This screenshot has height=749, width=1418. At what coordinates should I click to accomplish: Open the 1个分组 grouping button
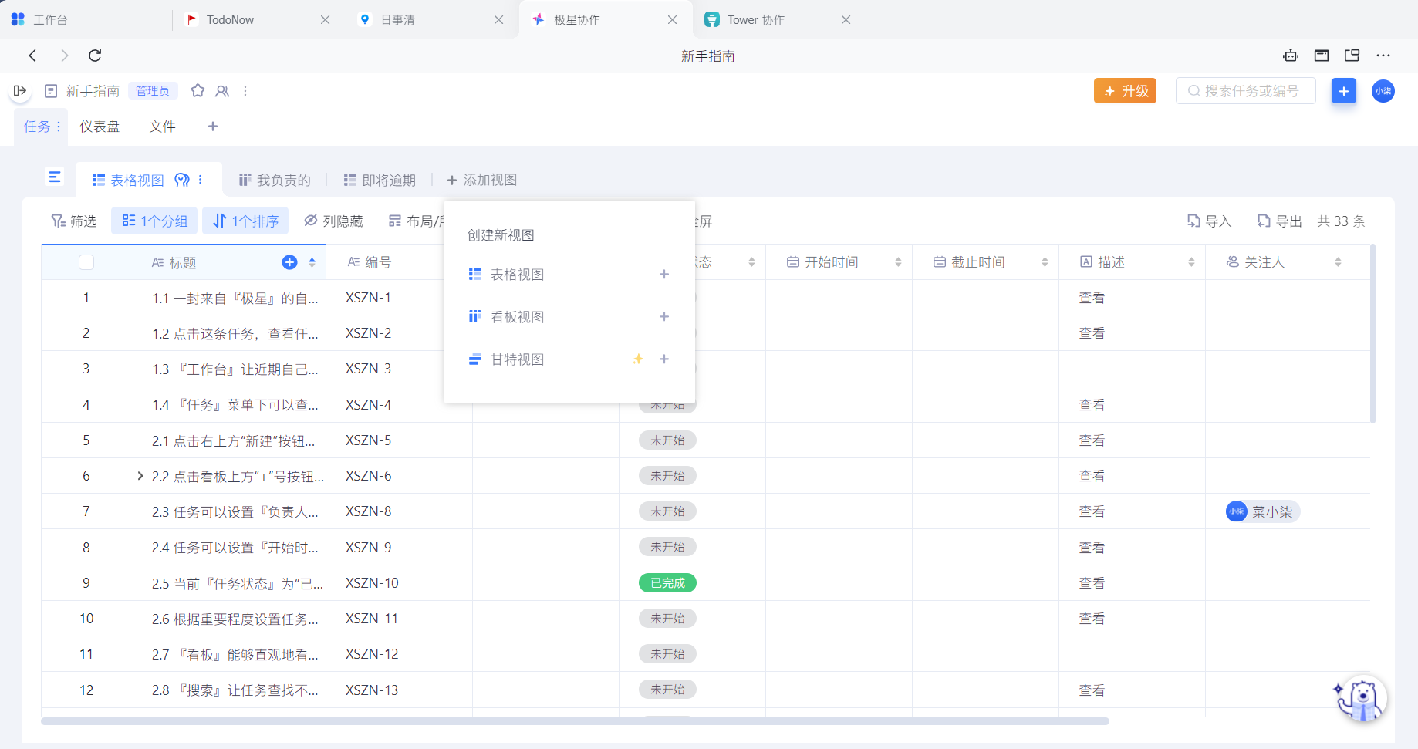pyautogui.click(x=154, y=221)
